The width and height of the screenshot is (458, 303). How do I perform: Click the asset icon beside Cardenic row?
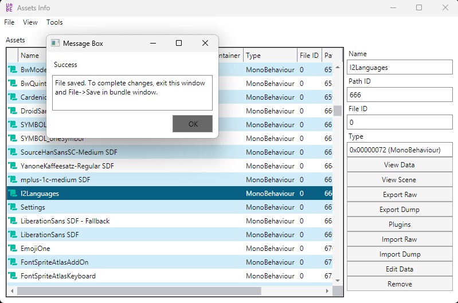[x=13, y=97]
